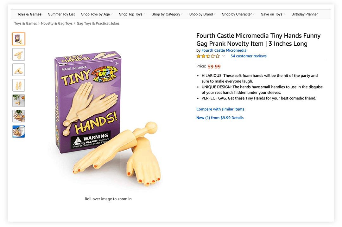This screenshot has height=227, width=342.
Task: Open Birthday Planner menu item
Action: pos(305,14)
